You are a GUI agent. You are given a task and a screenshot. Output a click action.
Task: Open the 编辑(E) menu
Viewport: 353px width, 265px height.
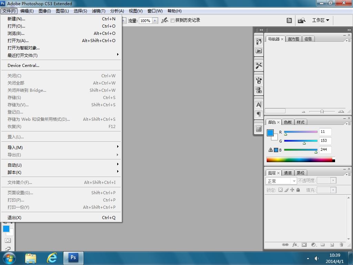coord(27,11)
